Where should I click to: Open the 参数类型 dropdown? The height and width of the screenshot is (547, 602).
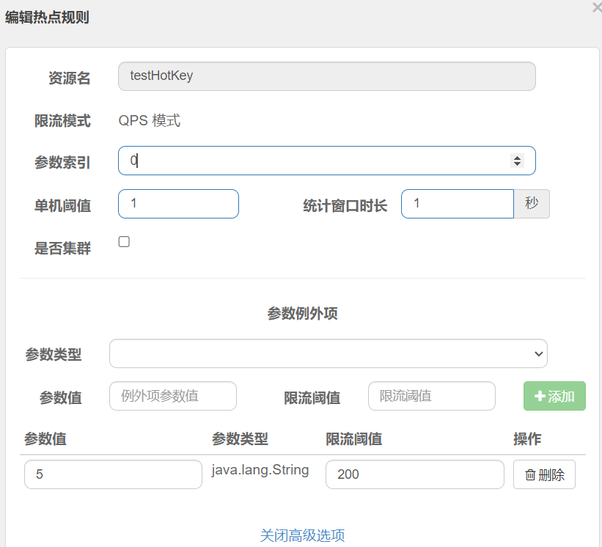click(328, 353)
